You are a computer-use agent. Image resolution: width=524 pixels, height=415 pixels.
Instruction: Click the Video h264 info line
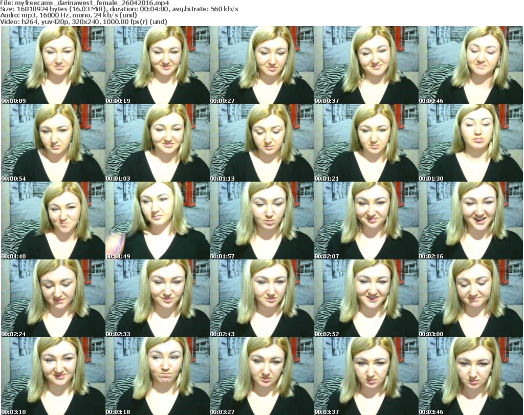83,21
